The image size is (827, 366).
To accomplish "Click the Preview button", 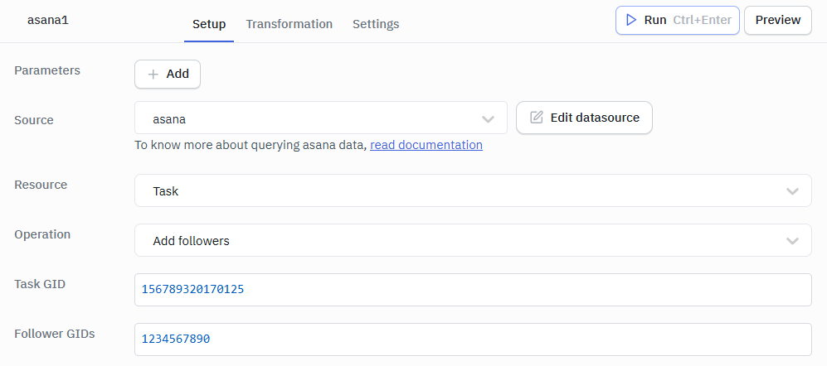I will pyautogui.click(x=778, y=21).
